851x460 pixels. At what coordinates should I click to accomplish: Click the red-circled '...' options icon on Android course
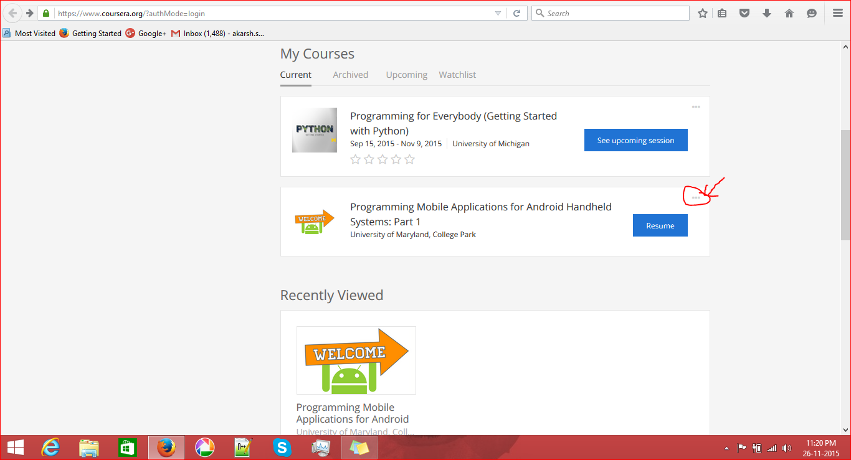tap(696, 197)
